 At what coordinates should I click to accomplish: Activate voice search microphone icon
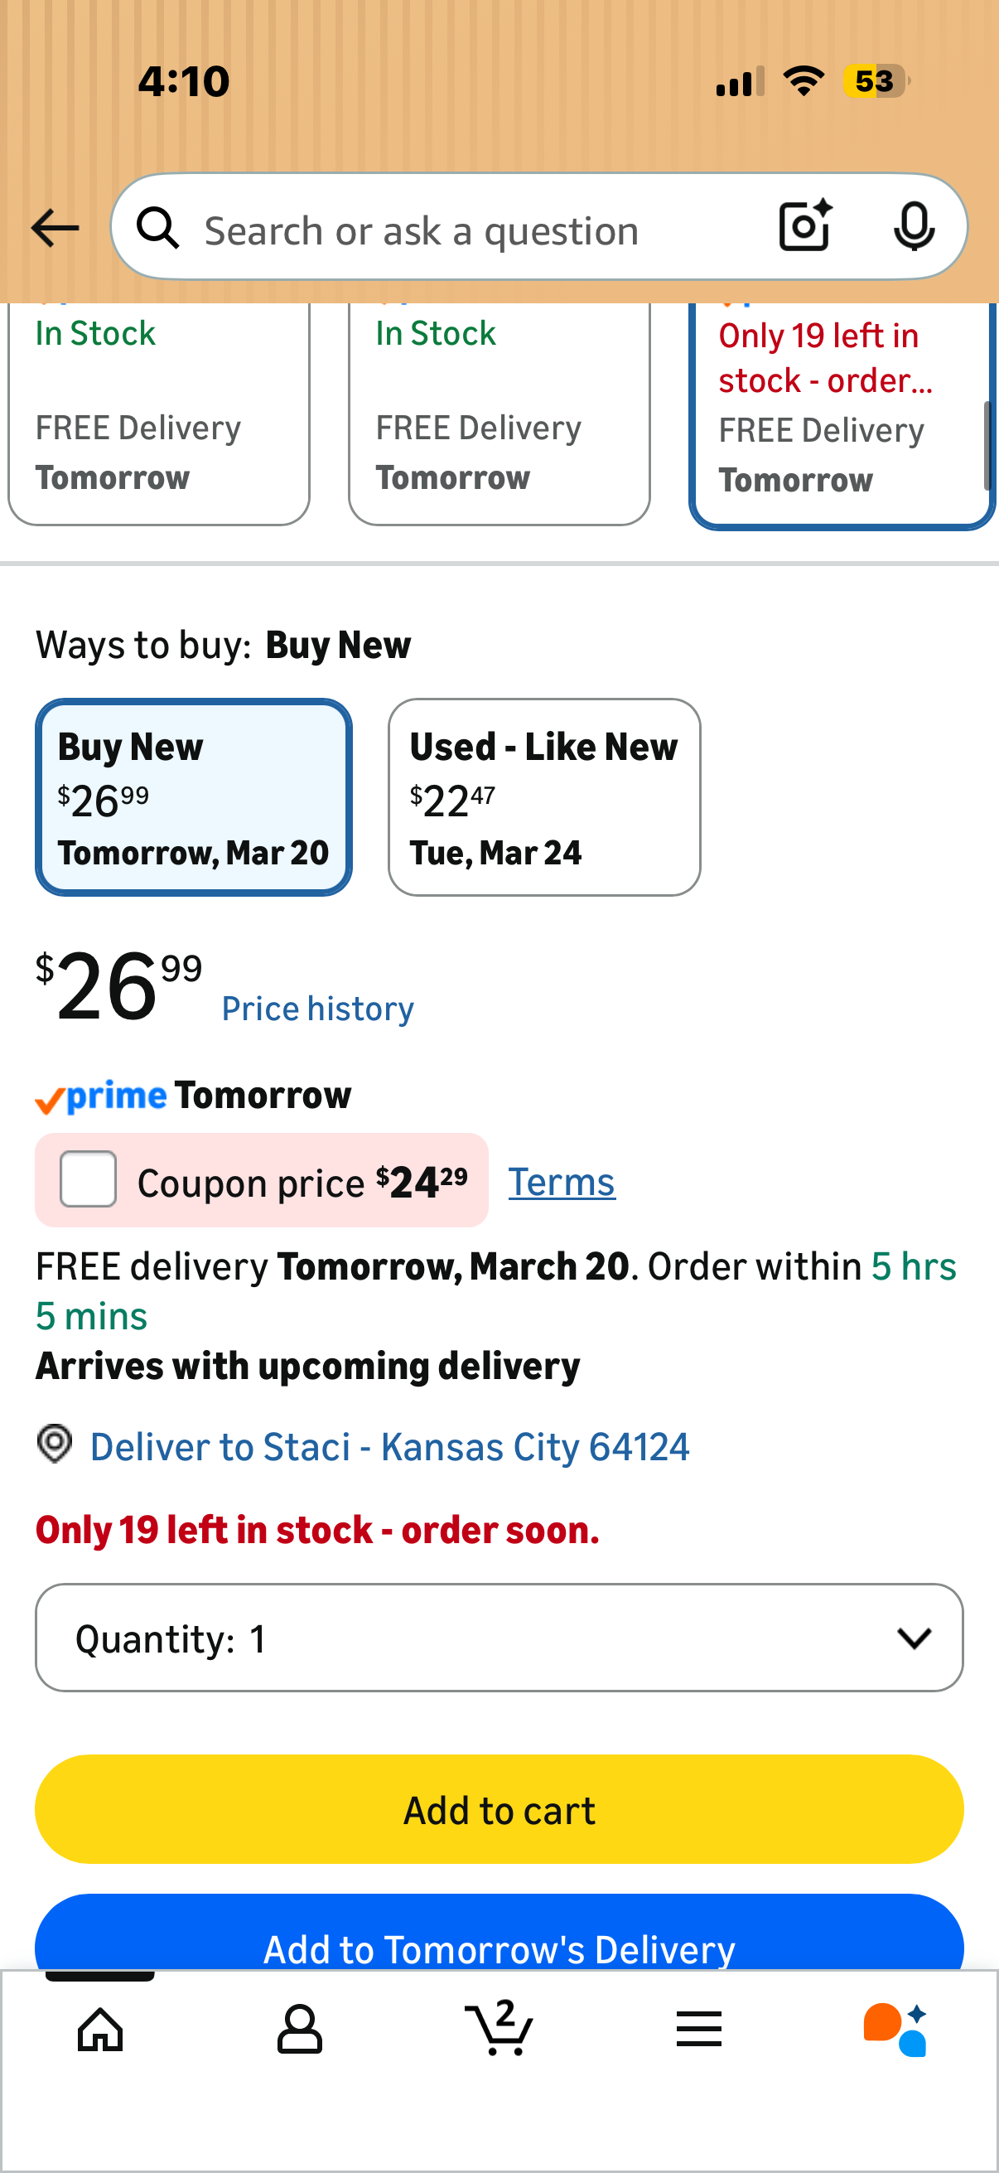(914, 226)
